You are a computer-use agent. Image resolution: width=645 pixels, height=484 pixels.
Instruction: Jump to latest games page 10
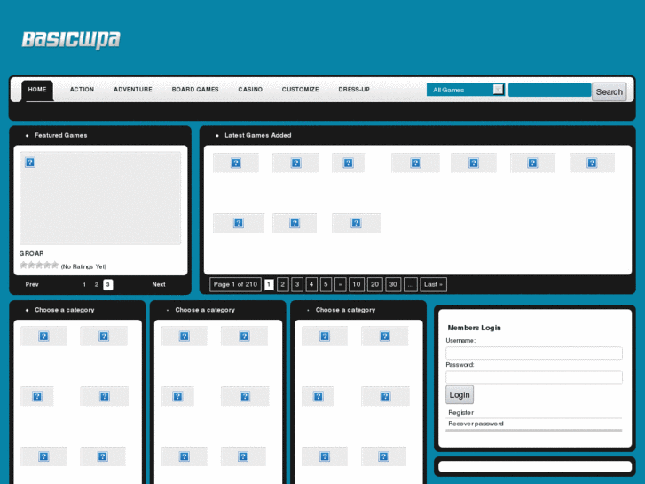(357, 284)
